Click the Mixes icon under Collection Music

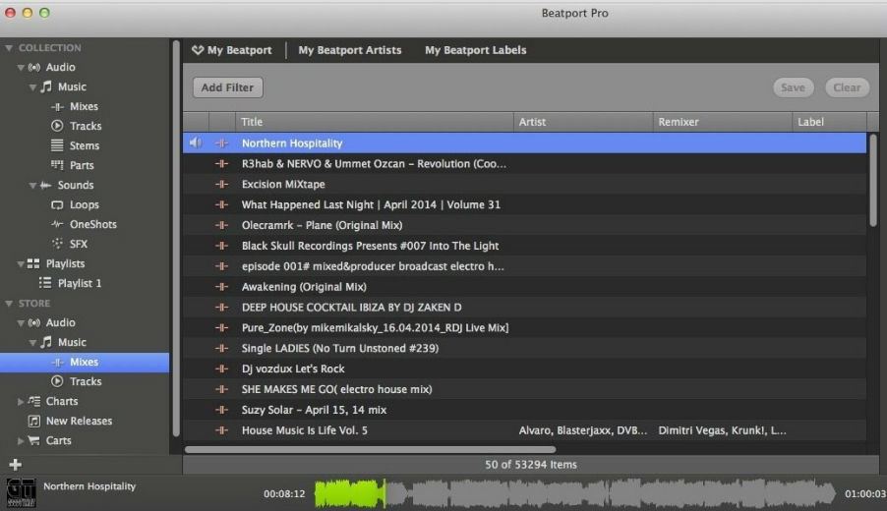pos(57,106)
